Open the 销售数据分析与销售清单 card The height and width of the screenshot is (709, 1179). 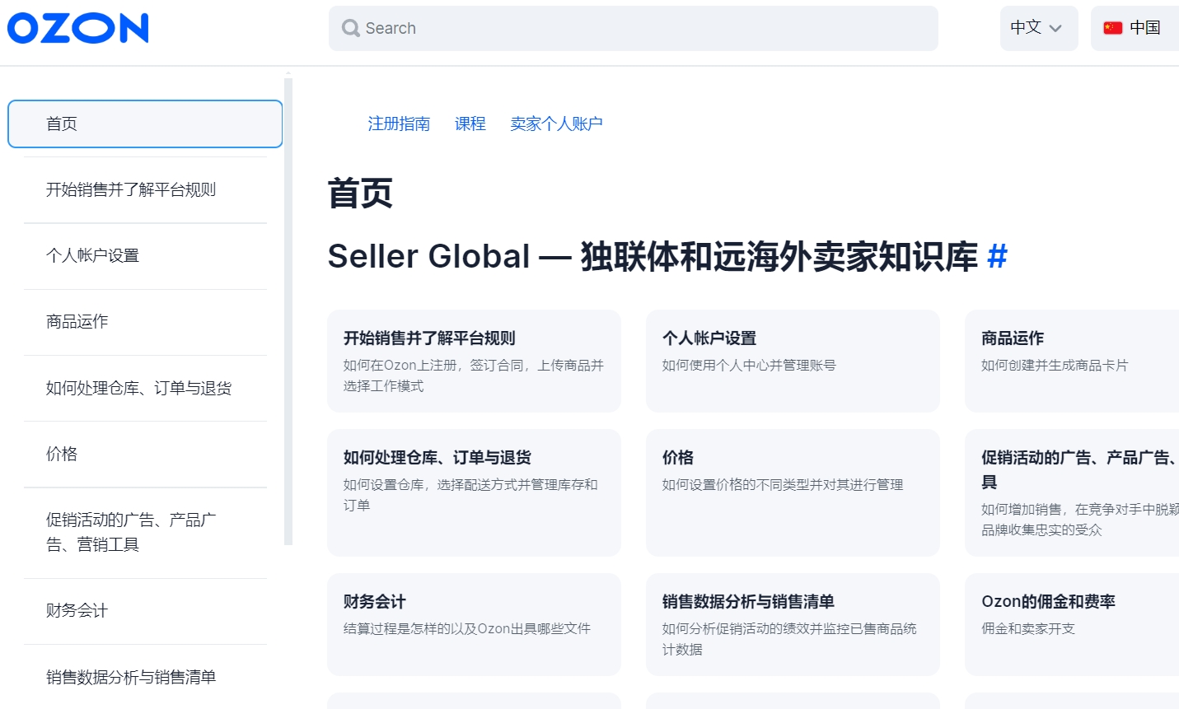pos(793,624)
